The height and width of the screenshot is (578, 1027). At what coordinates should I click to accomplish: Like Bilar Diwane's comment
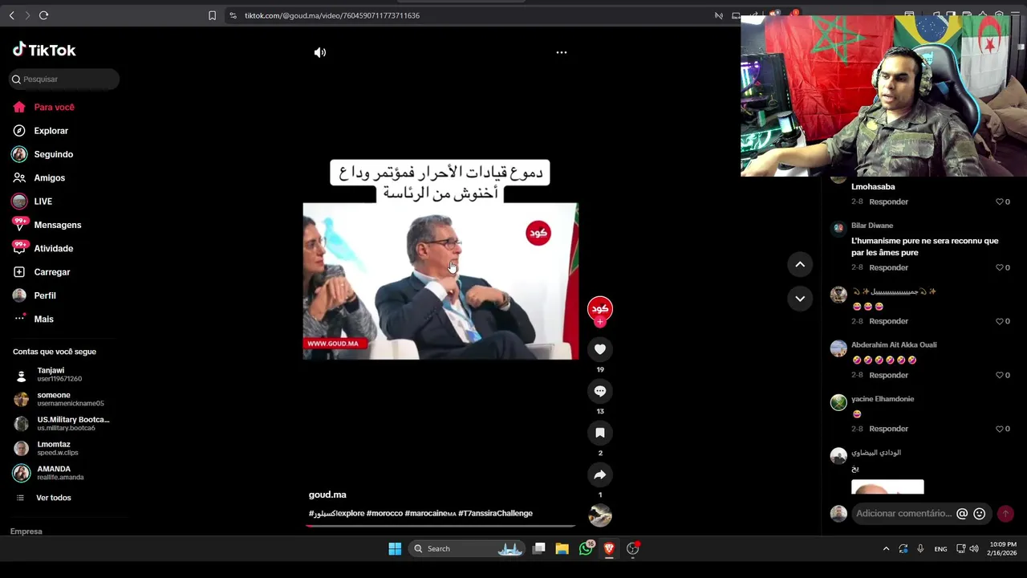[1000, 267]
